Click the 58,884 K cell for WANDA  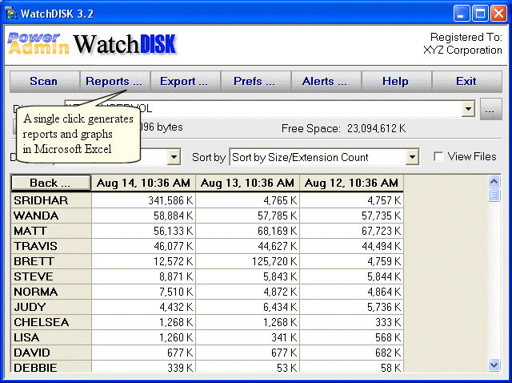click(x=143, y=216)
